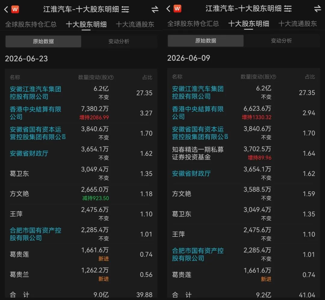Tap 占比 column header in right panel

click(310, 77)
